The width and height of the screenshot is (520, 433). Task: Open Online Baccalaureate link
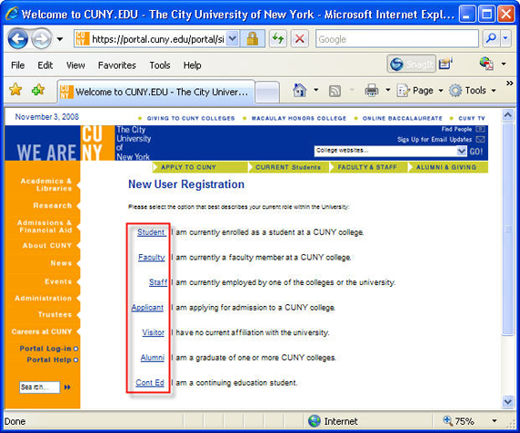tap(402, 118)
